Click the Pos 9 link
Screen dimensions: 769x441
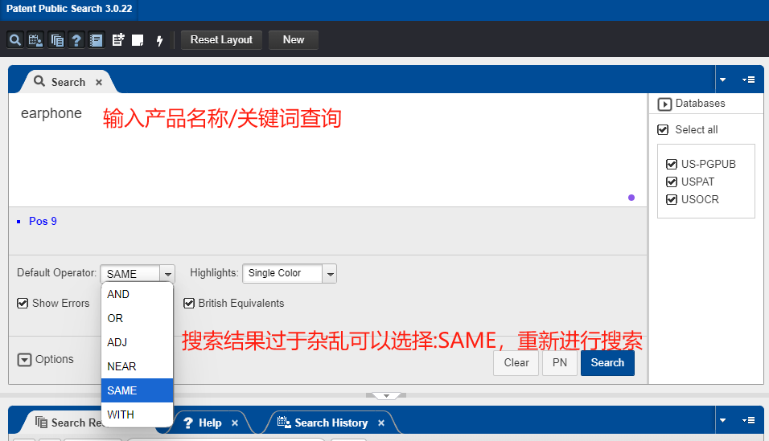(x=43, y=221)
